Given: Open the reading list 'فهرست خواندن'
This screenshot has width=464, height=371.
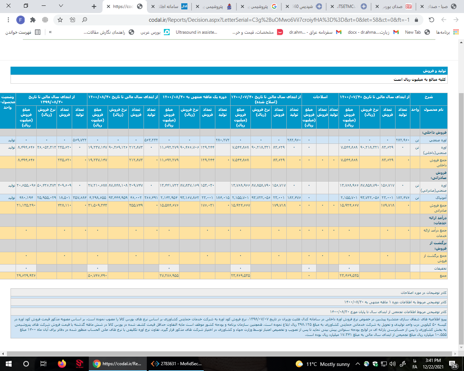Looking at the screenshot, I should pyautogui.click(x=23, y=32).
